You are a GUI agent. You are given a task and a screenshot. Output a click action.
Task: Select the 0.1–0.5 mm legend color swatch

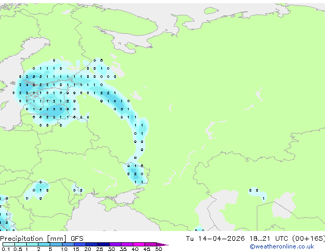coord(9,244)
